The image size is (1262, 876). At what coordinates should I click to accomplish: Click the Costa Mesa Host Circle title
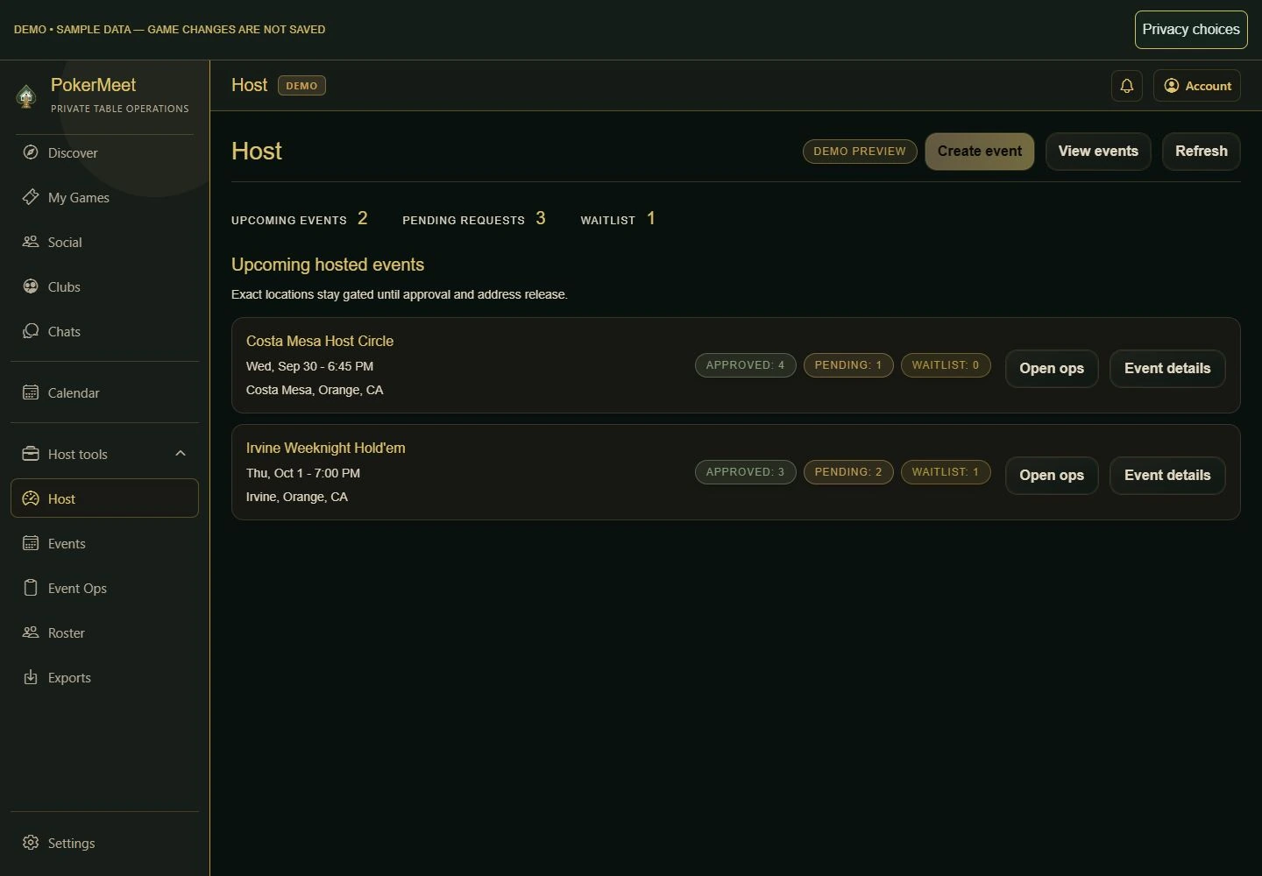(320, 341)
